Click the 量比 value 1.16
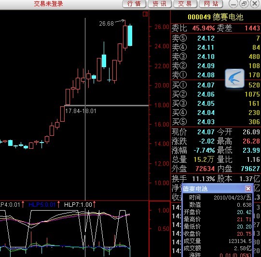Viewport: 261px width, 257px height. coord(253,159)
